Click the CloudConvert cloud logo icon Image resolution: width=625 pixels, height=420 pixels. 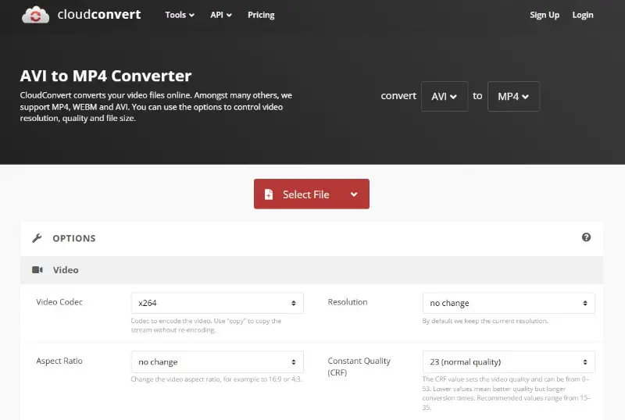[35, 15]
